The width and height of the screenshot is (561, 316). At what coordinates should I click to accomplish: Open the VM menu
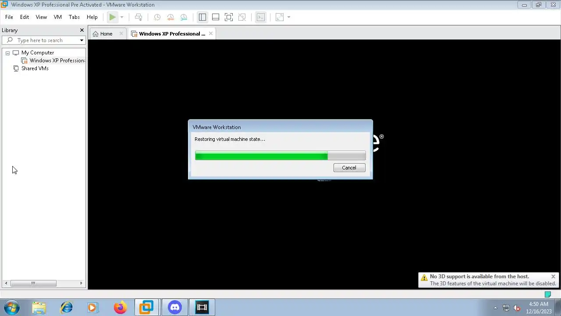(x=57, y=17)
